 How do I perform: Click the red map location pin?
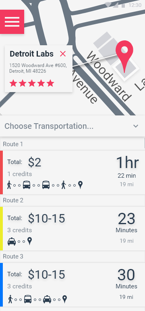[124, 57]
